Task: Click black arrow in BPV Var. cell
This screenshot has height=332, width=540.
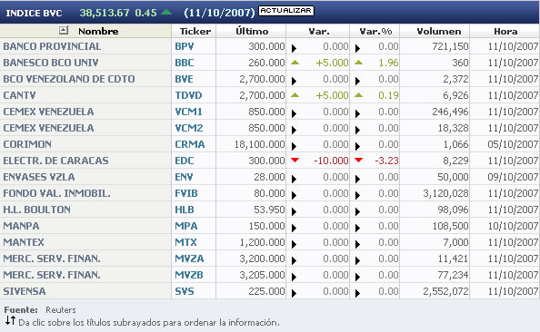Action: click(x=294, y=48)
